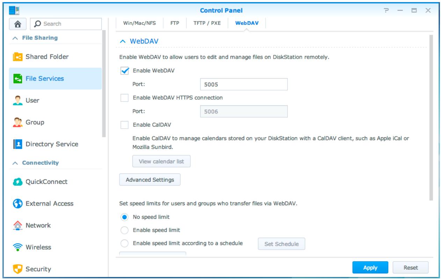Click the Security shield icon

click(x=17, y=269)
